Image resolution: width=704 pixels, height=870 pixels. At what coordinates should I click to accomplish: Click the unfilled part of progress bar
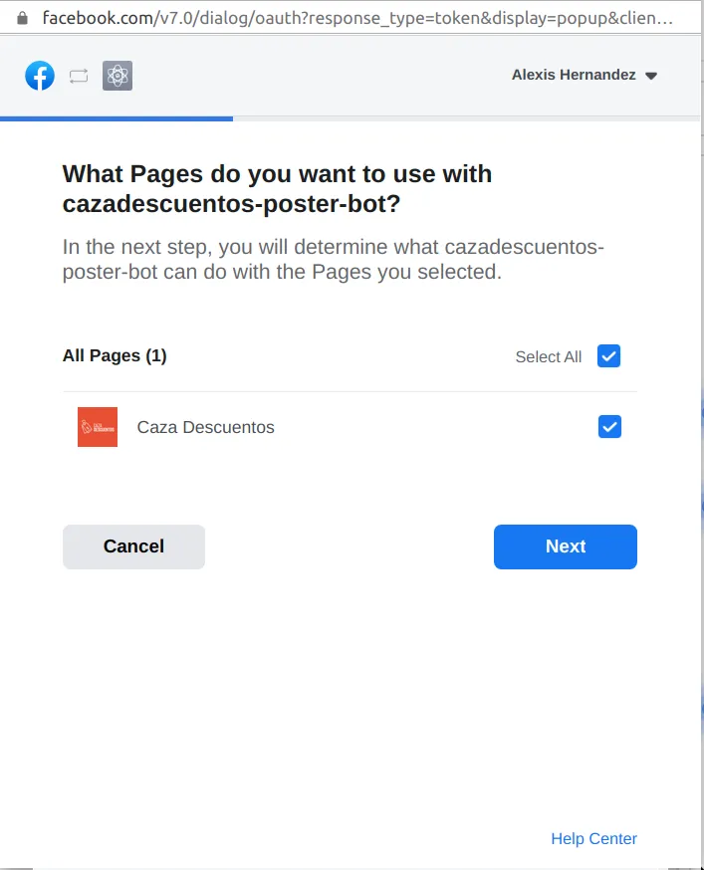pyautogui.click(x=466, y=118)
